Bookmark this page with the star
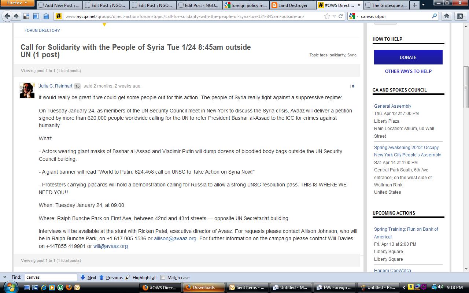This screenshot has height=293, width=469. tap(327, 16)
